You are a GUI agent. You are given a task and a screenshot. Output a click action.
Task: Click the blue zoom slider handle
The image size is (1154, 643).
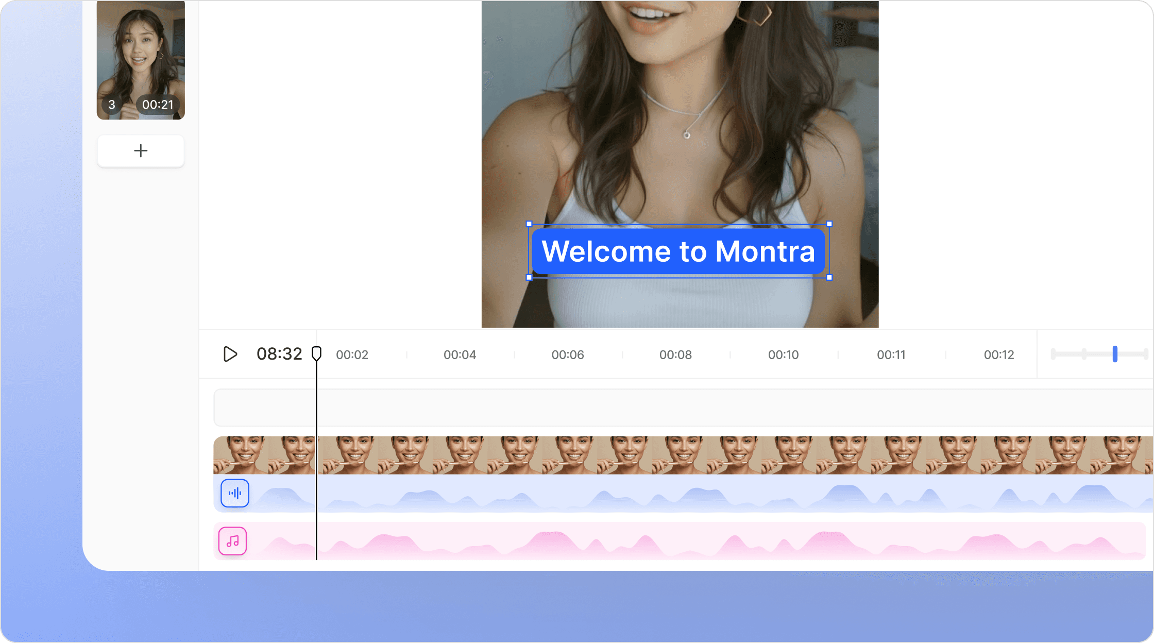click(x=1115, y=354)
